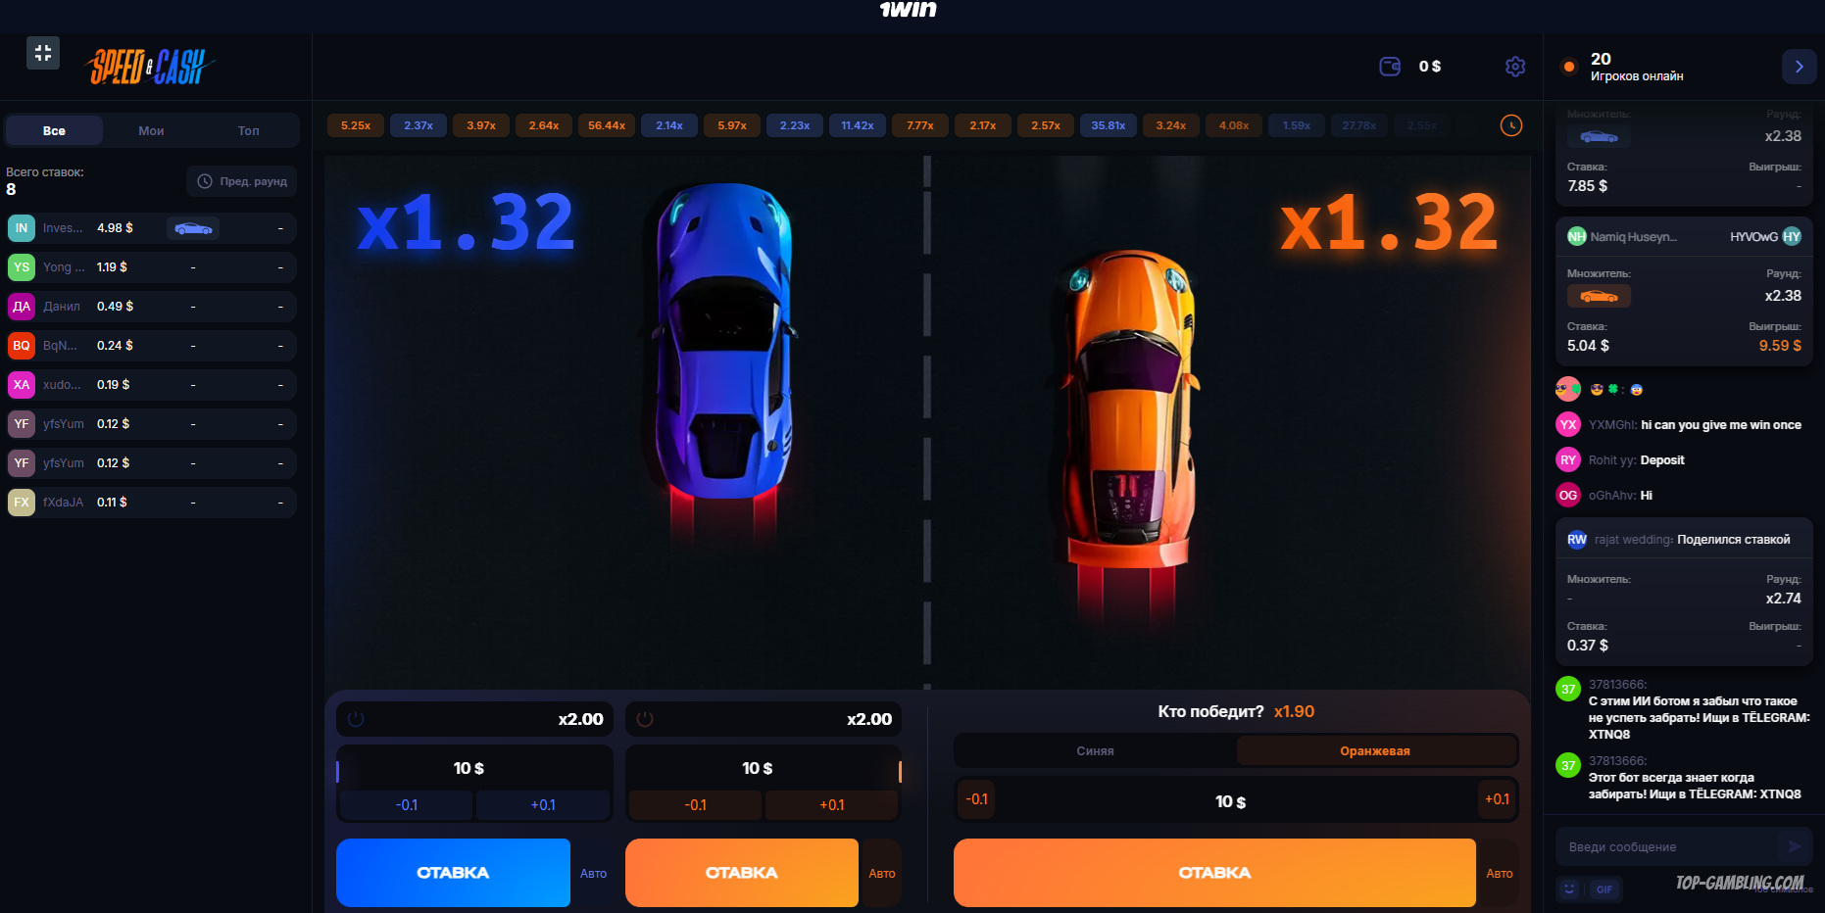
Task: Exit fullscreen using the collapse icon
Action: point(43,53)
